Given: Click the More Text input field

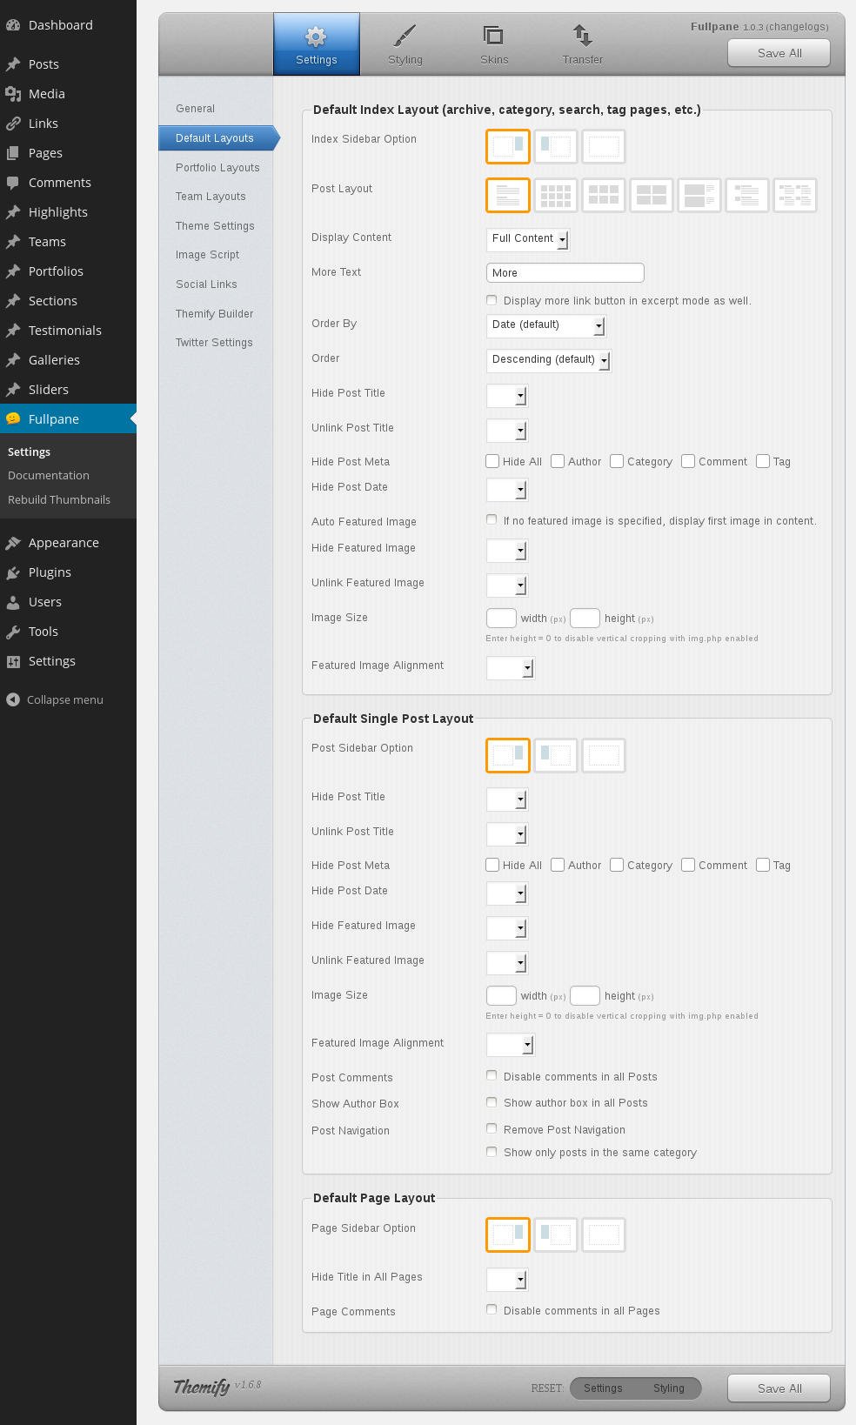Looking at the screenshot, I should pos(565,273).
